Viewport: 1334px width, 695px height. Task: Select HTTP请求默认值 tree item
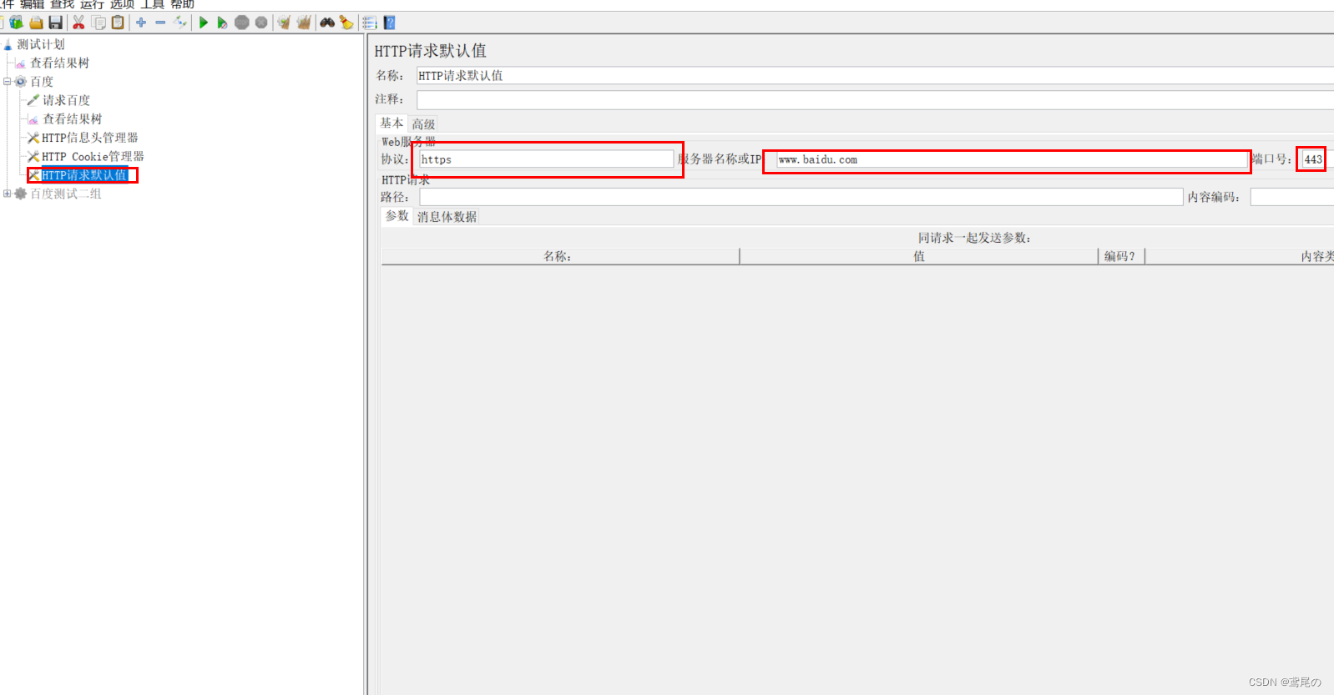tap(84, 175)
